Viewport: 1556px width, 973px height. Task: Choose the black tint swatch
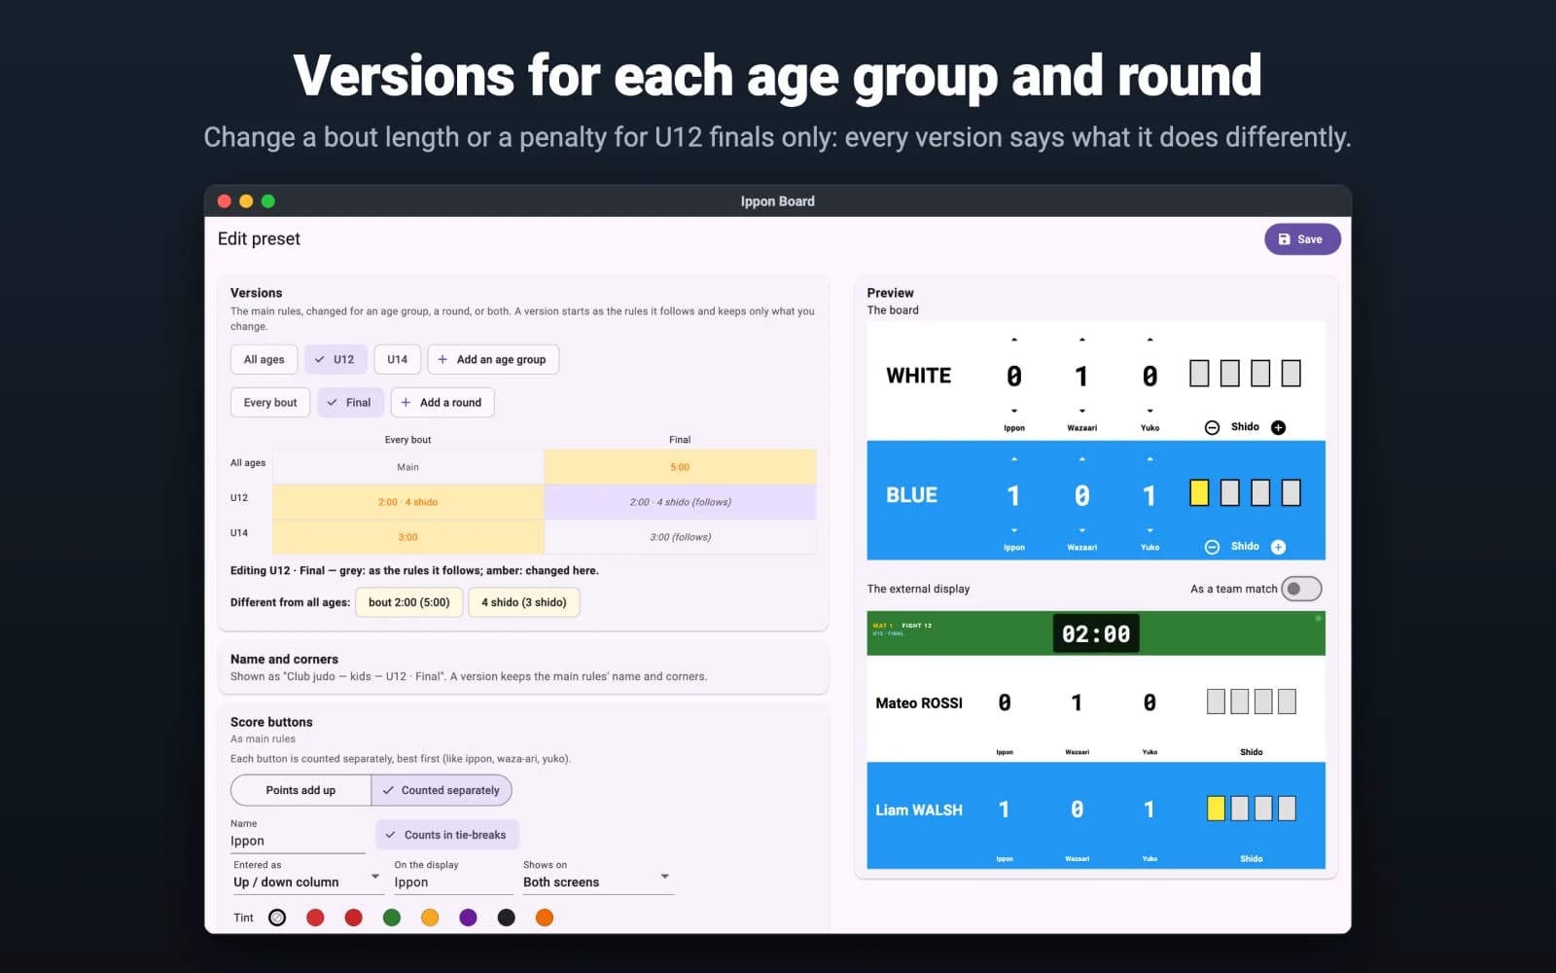[x=506, y=918]
